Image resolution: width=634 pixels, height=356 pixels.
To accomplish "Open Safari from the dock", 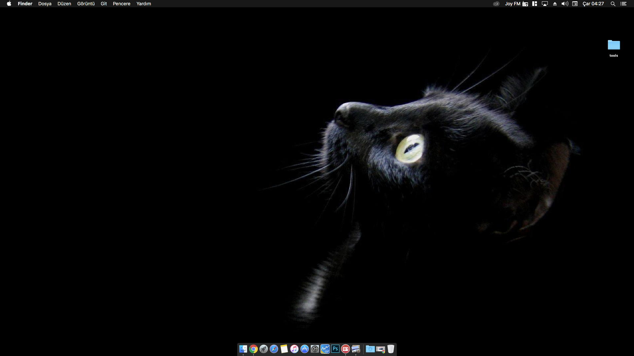I will [274, 349].
